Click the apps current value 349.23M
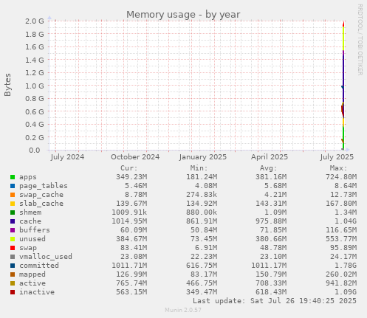This screenshot has height=318, width=367. point(131,177)
